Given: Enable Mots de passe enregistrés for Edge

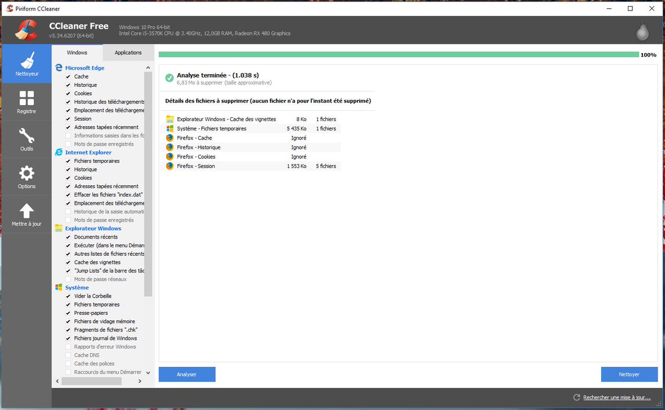Looking at the screenshot, I should pyautogui.click(x=68, y=144).
